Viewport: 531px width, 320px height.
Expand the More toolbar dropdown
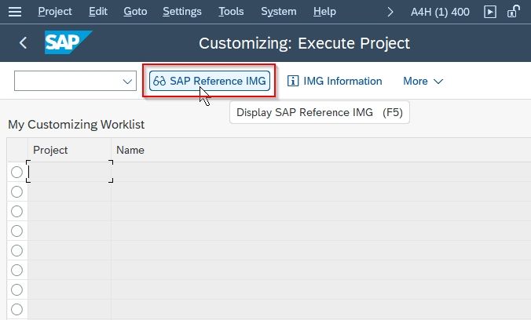423,82
